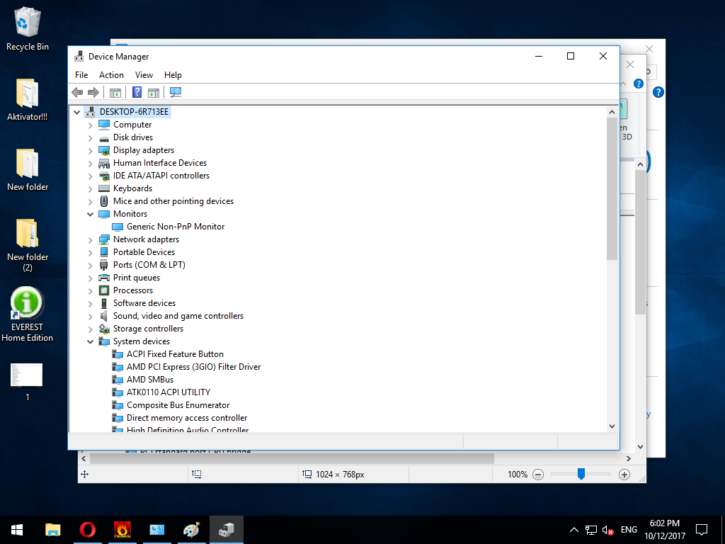The image size is (725, 544).
Task: Click the Paint zoom slider handle
Action: (x=581, y=474)
